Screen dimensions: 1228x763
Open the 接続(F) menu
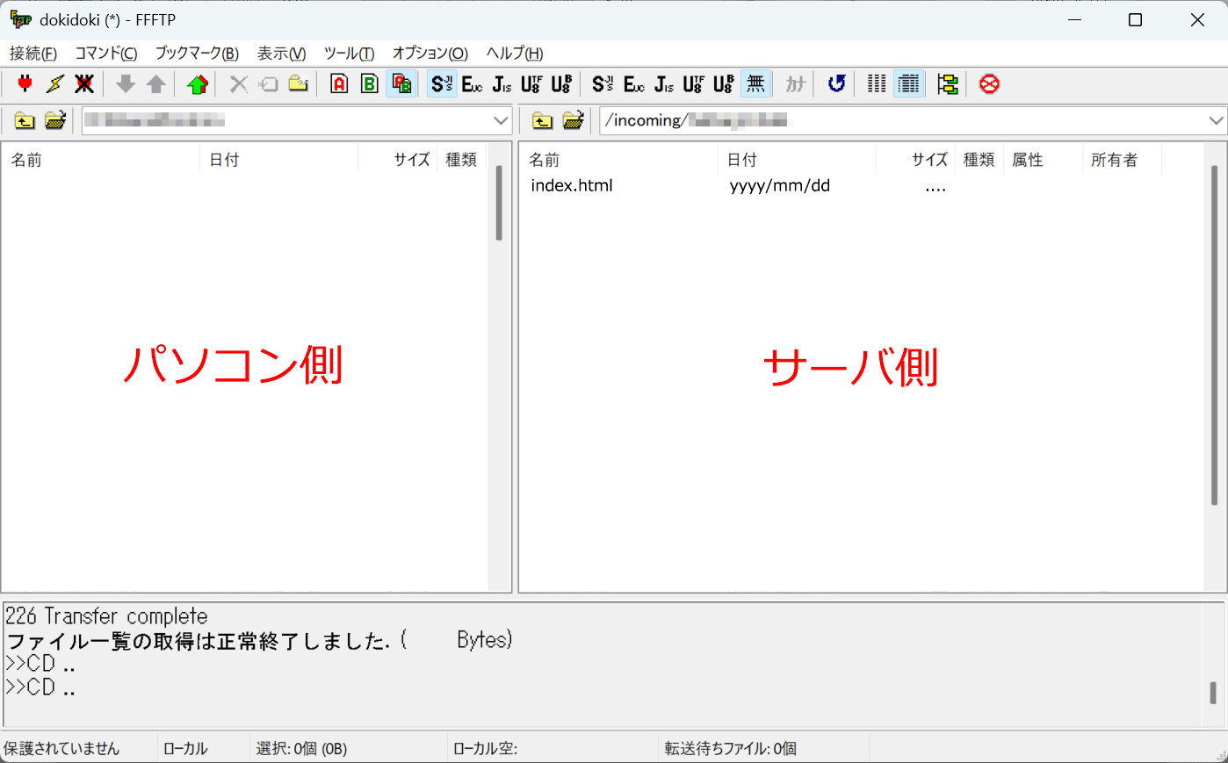(33, 54)
